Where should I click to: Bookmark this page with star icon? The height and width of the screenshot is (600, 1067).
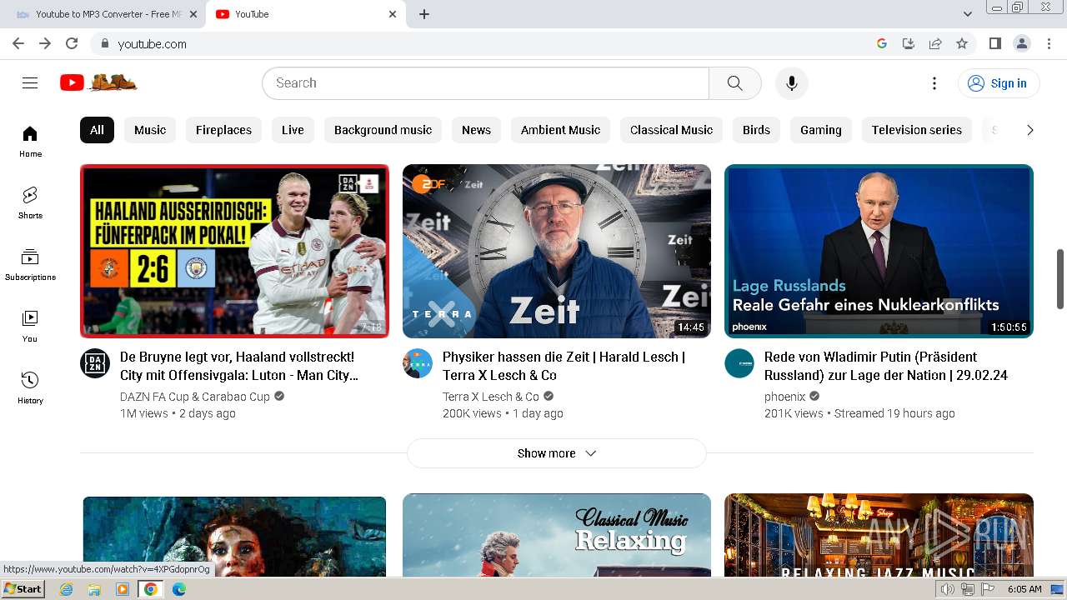tap(962, 43)
